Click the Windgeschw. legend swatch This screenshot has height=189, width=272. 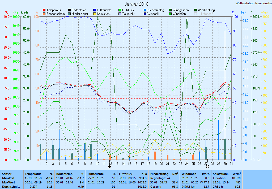pos(170,10)
